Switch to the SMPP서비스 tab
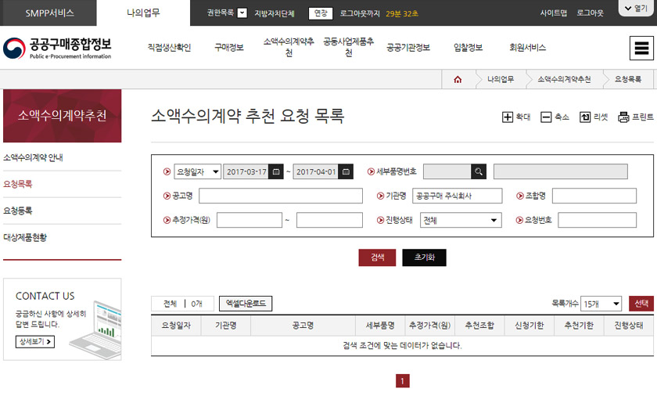 (49, 13)
